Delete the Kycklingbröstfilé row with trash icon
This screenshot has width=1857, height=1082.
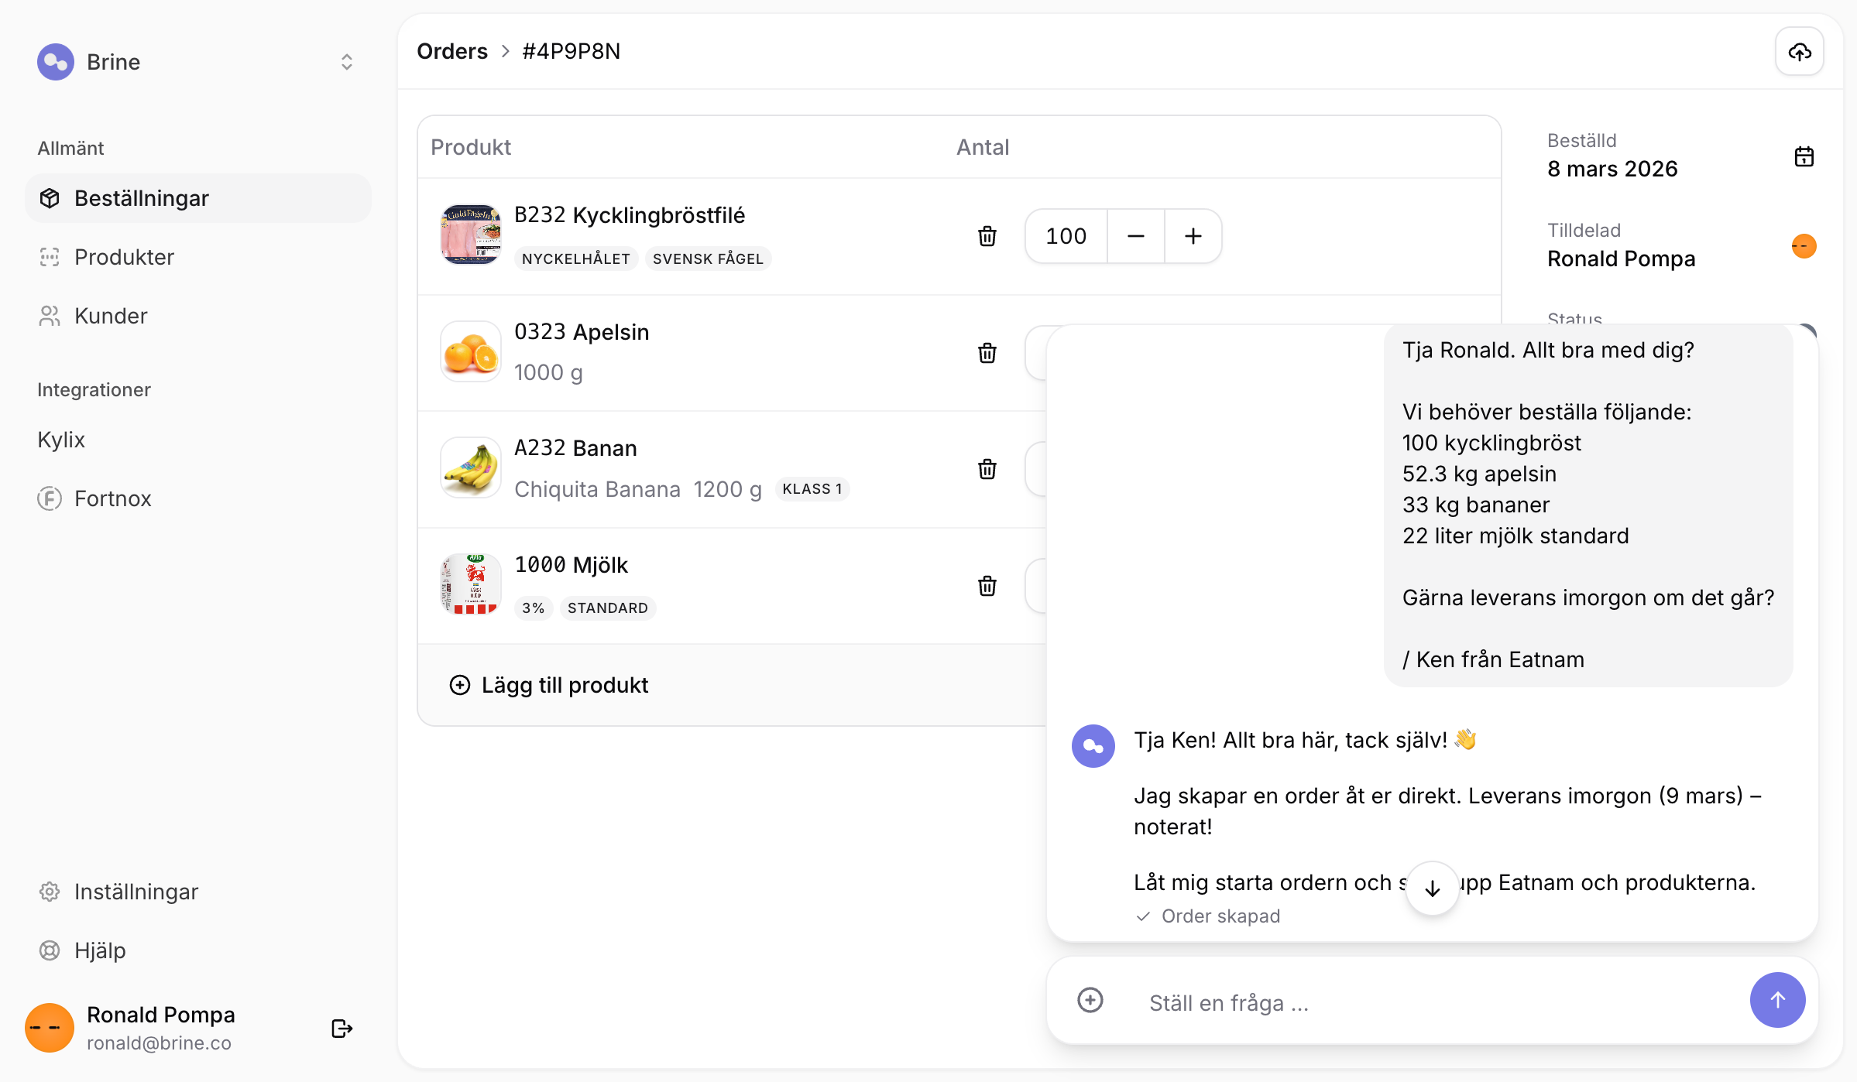click(987, 236)
